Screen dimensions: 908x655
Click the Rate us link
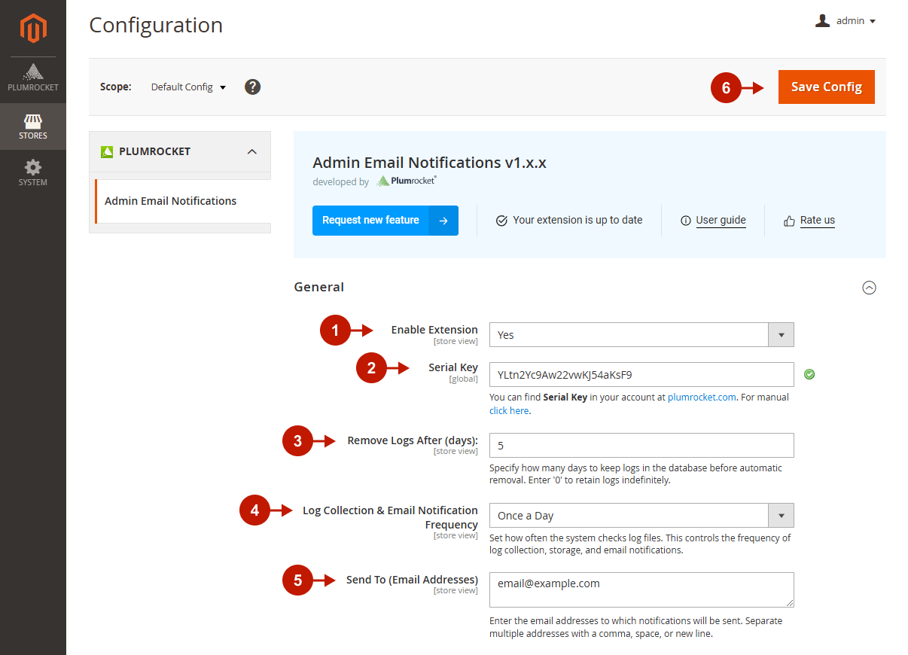[x=817, y=221]
